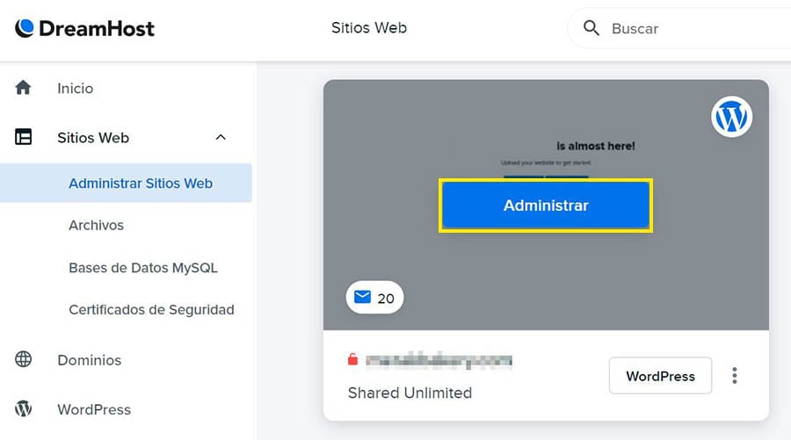Screen dimensions: 791x440
Task: Open the email envelope badge showing 20
Action: click(x=374, y=298)
